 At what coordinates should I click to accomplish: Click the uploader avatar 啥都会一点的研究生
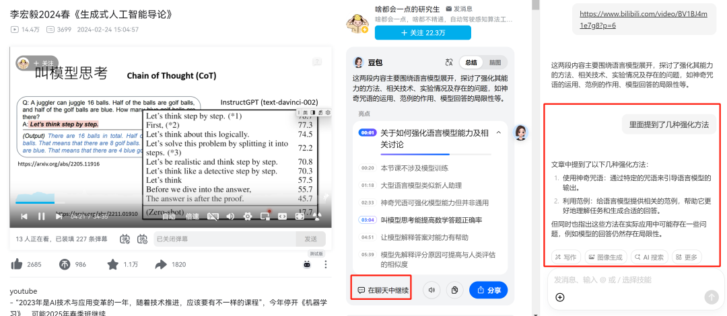click(x=357, y=23)
